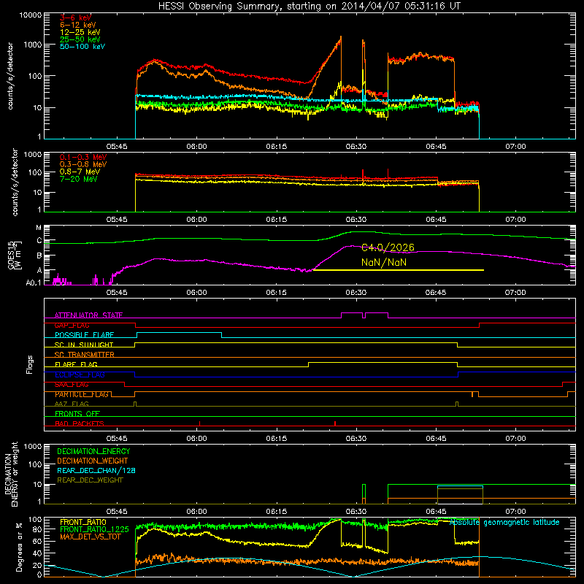Click the FRONTS_OFF flag label
This screenshot has height=584, width=584.
click(x=77, y=414)
